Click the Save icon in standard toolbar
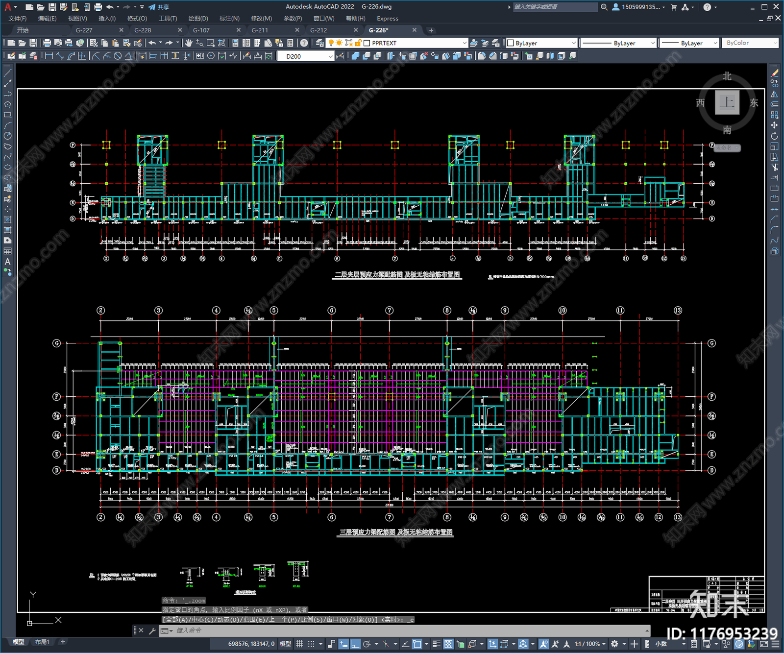The image size is (784, 653). click(33, 43)
